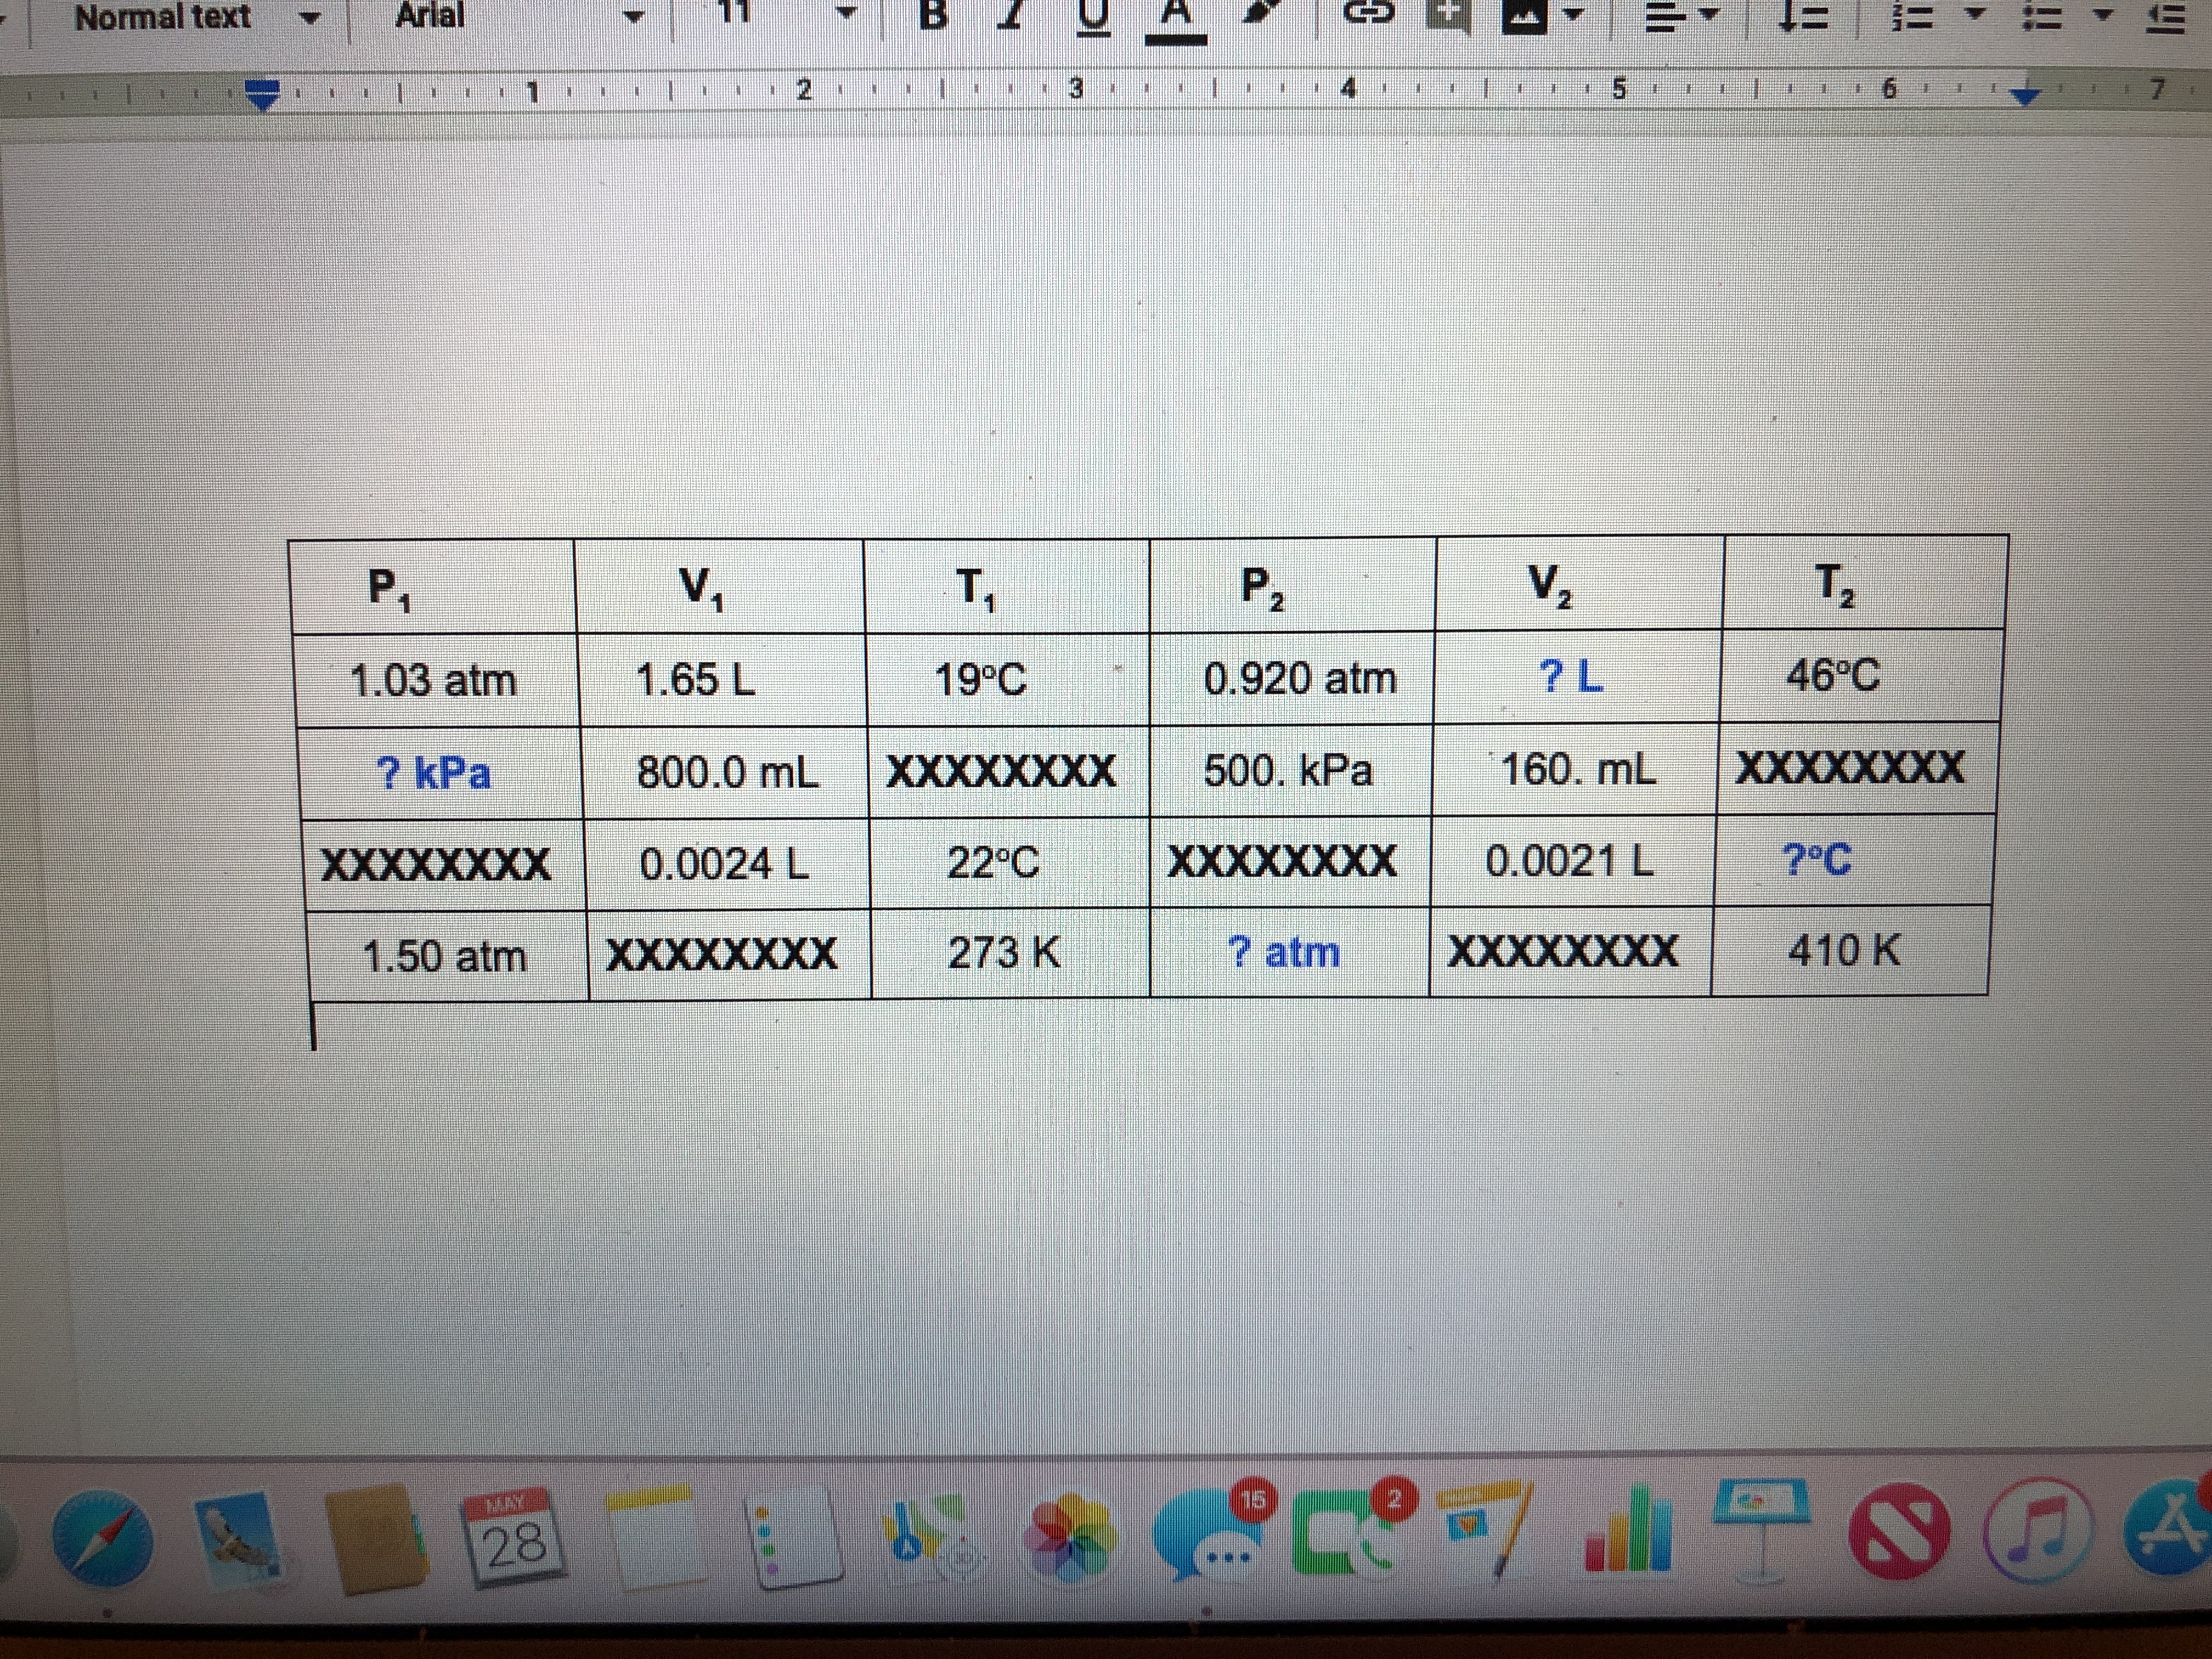The width and height of the screenshot is (2212, 1659).
Task: Click the '273 K' cell
Action: click(1010, 953)
